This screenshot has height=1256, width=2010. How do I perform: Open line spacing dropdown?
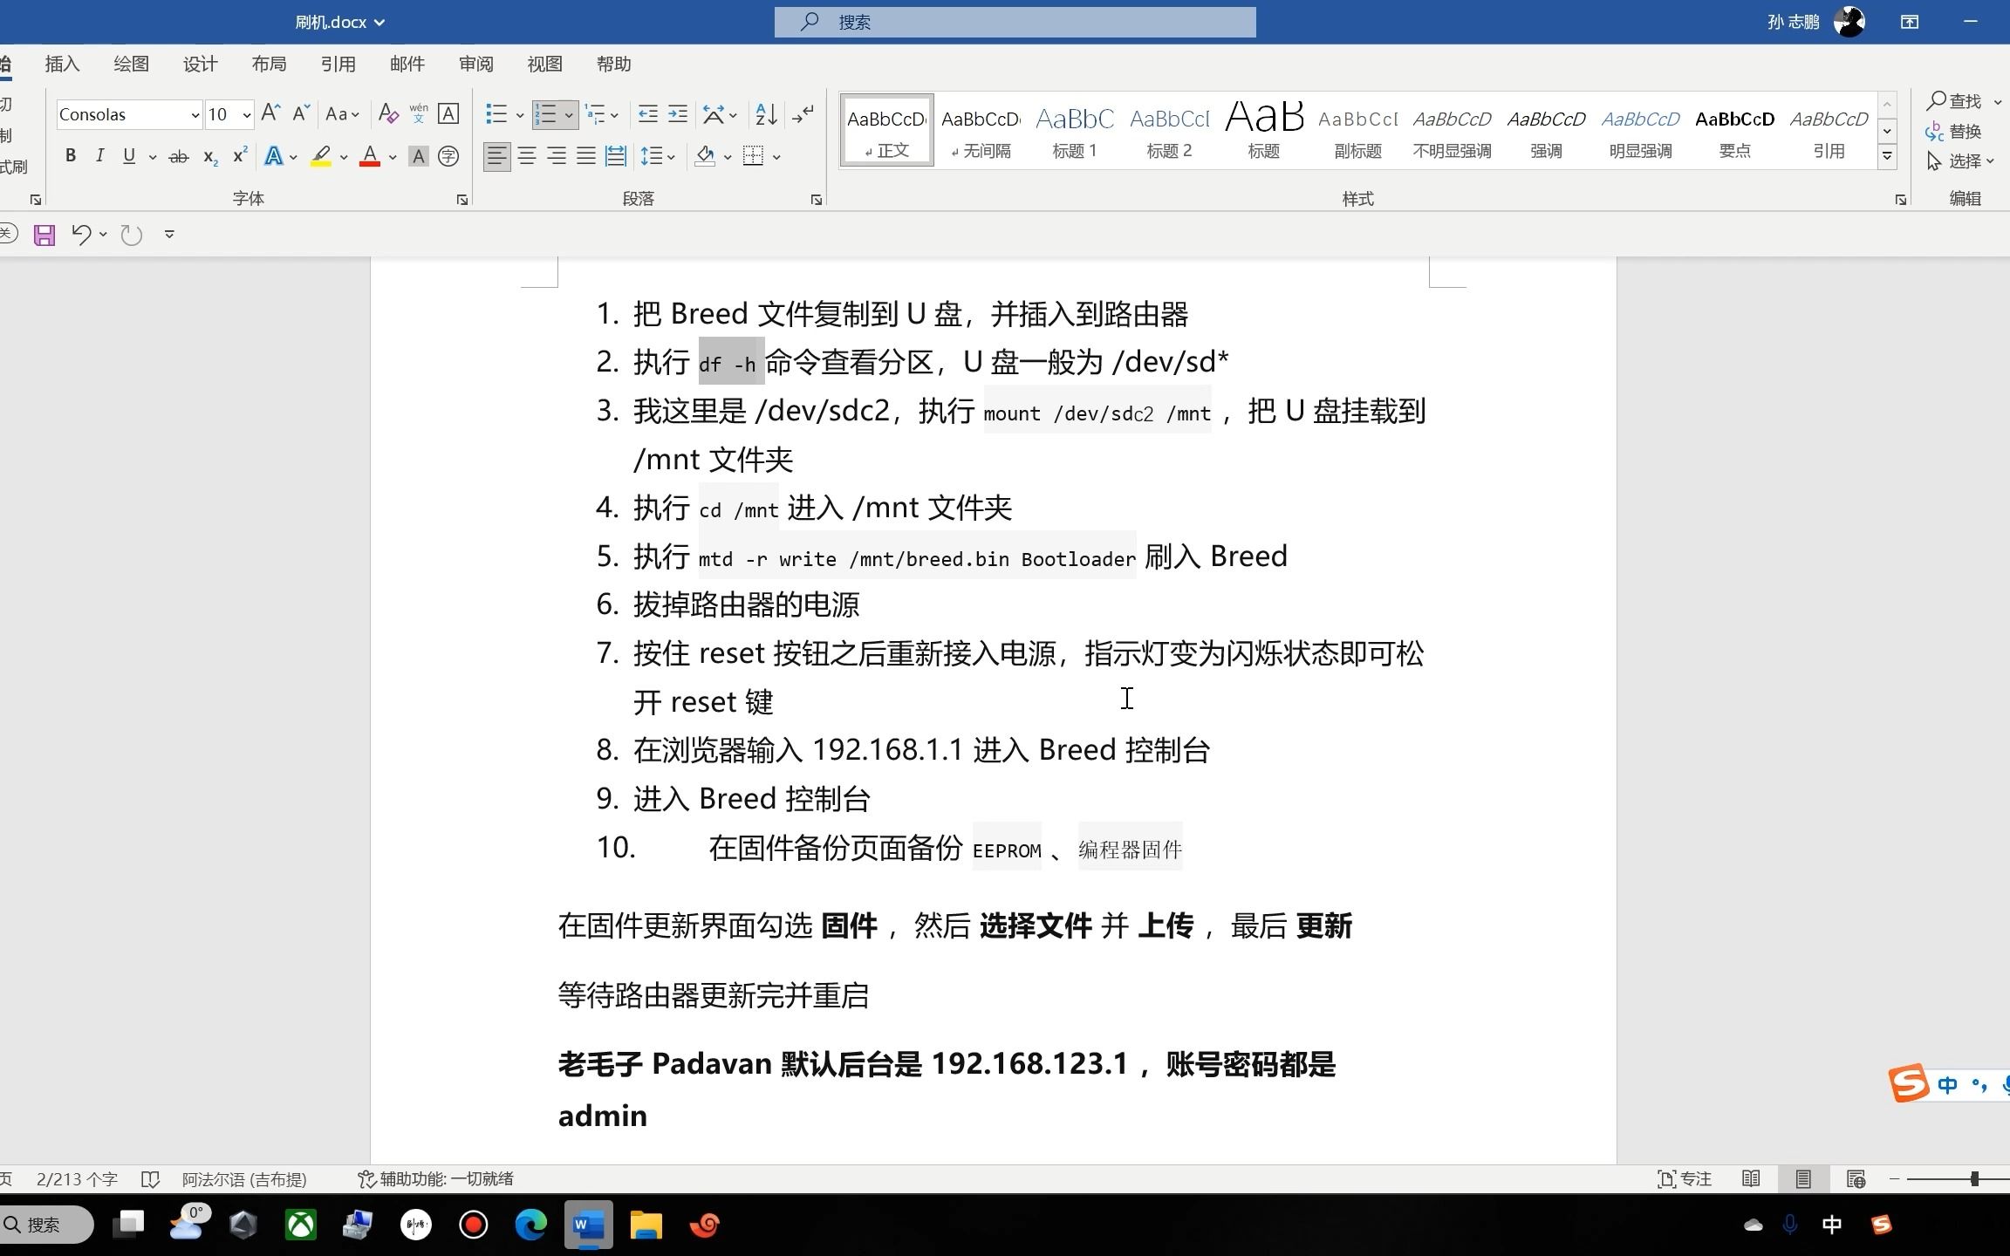coord(659,157)
